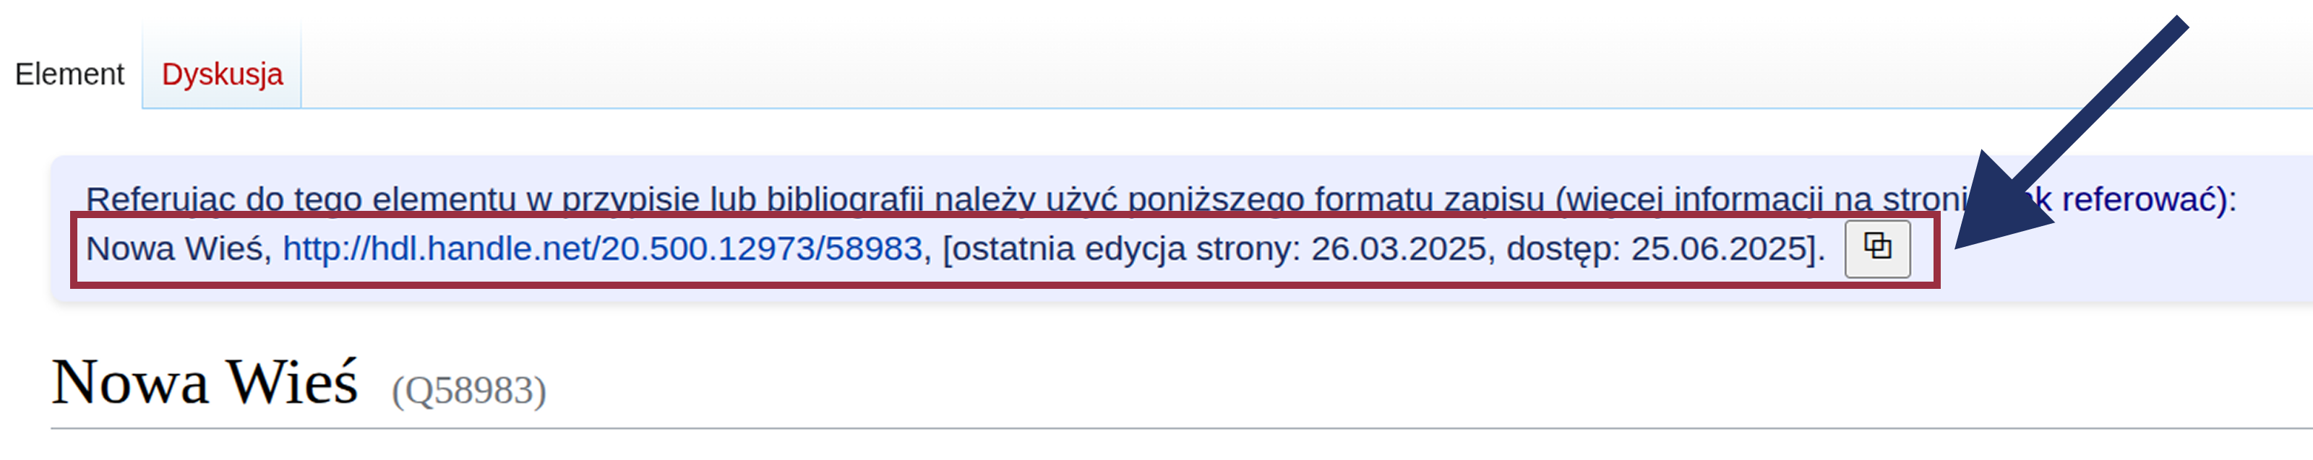Select the Element tab
This screenshot has width=2313, height=460.
69,74
